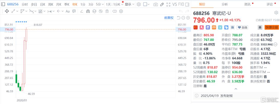The width and height of the screenshot is (280, 104).
Task: Select the angle line tool
Action: pos(82,12)
